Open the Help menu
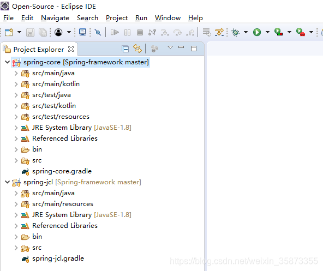This screenshot has width=323, height=271. point(195,18)
